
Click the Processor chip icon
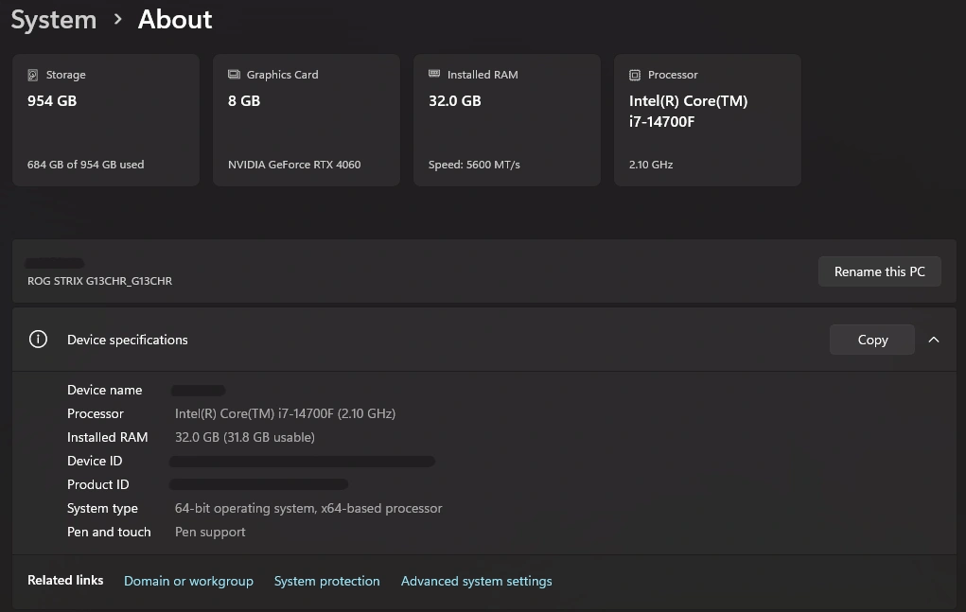pyautogui.click(x=635, y=75)
